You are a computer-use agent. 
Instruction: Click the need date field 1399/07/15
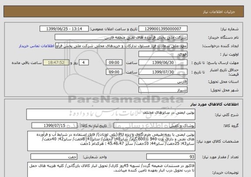pyautogui.click(x=54, y=126)
